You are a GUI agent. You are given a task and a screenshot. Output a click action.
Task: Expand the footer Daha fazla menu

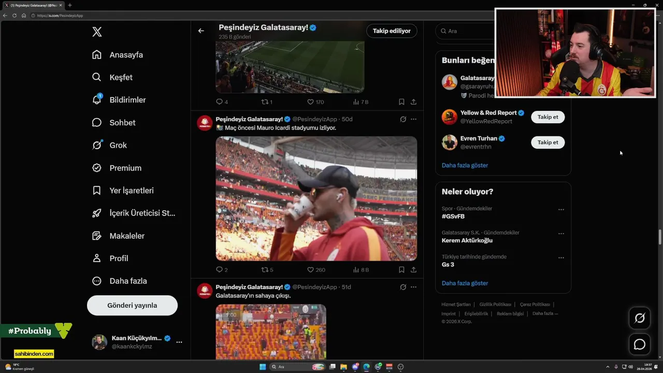click(x=545, y=313)
